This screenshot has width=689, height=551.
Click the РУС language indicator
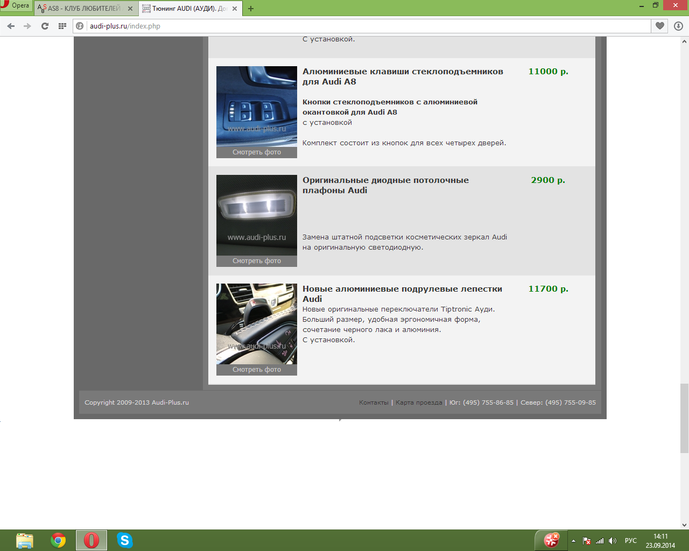pos(630,541)
